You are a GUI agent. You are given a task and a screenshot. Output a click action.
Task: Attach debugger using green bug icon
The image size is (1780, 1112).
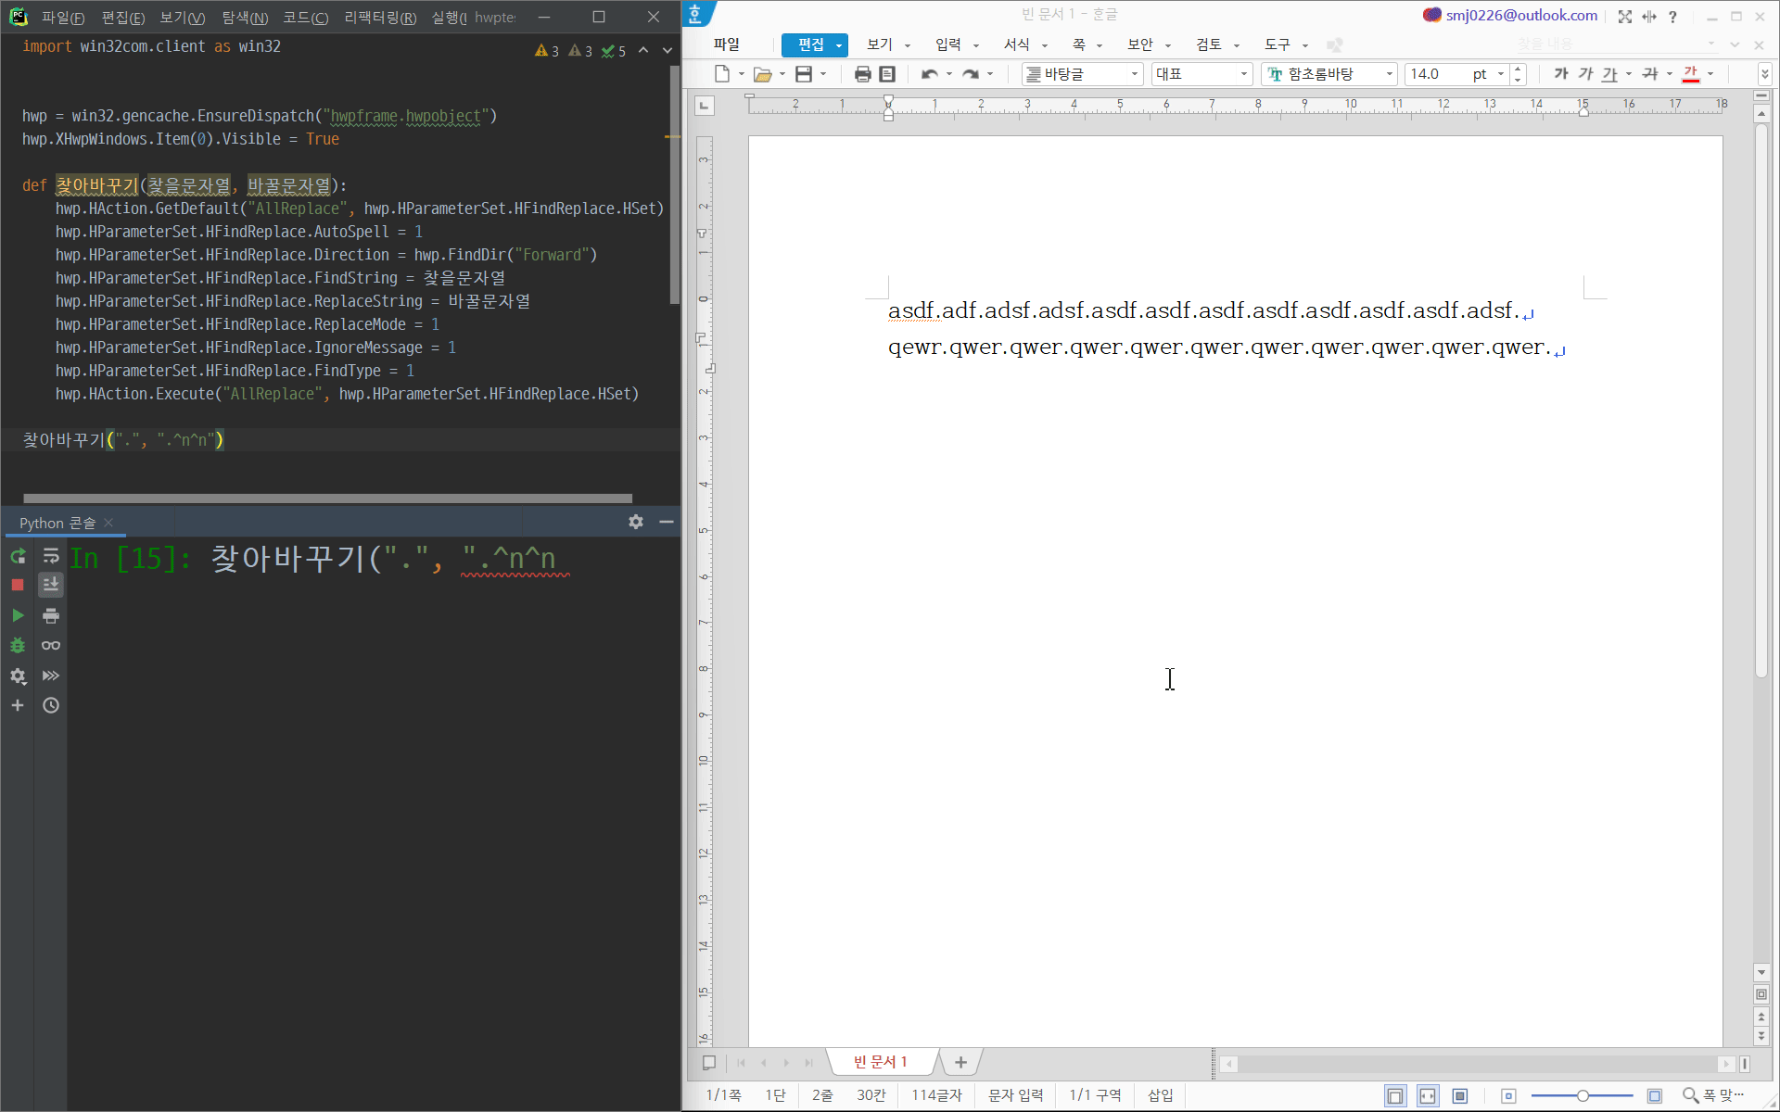[x=18, y=646]
